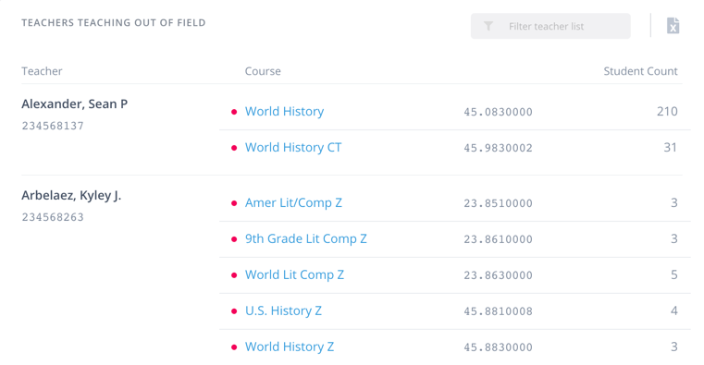Click the Filter teacher list field
Viewport: 704px width, 365px height.
[550, 26]
